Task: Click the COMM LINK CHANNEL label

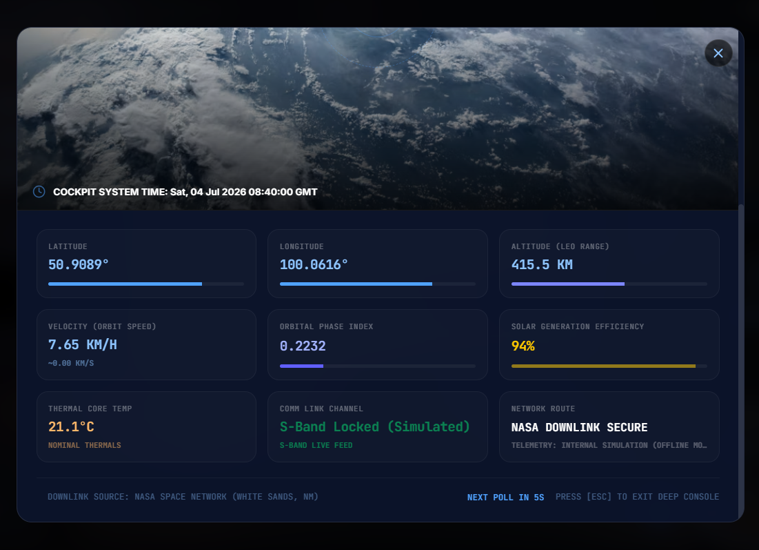Action: pos(321,409)
